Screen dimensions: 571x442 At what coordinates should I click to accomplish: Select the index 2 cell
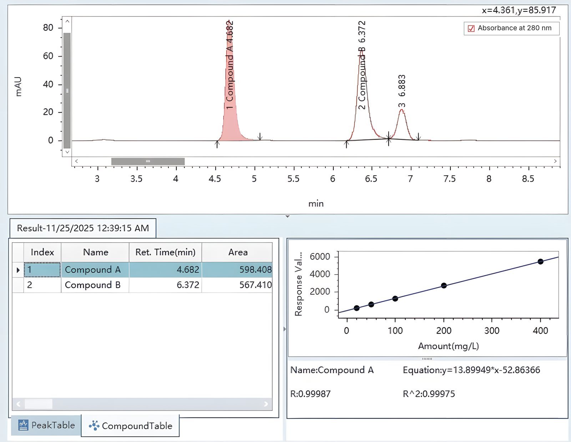[x=42, y=285]
